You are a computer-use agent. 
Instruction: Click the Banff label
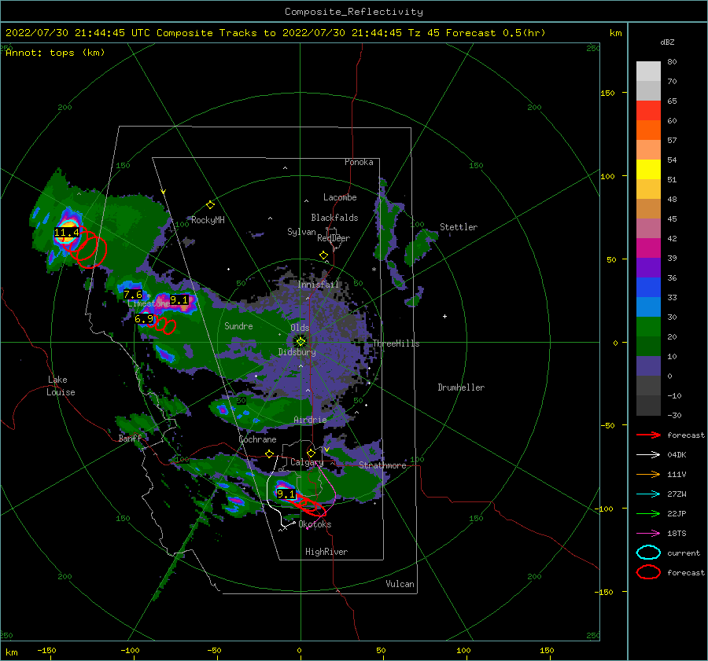[130, 438]
